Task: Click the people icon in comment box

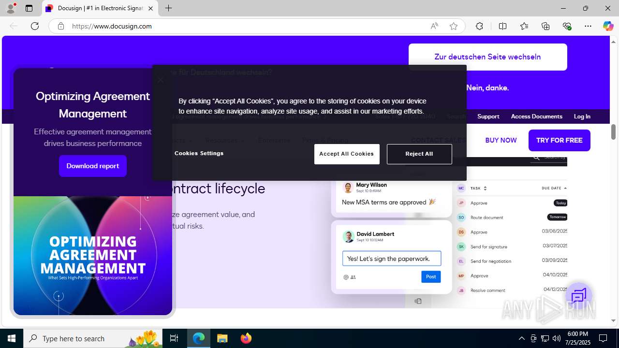Action: click(353, 277)
